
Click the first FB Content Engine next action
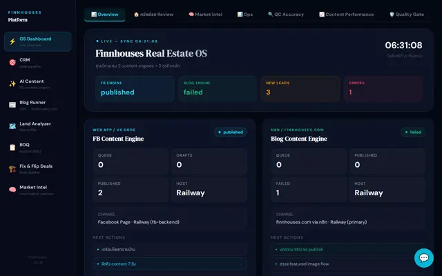click(170, 250)
